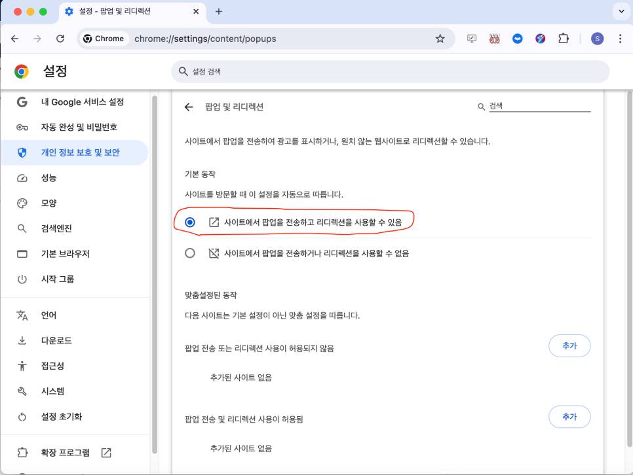
Task: Reload the page with refresh icon
Action: click(60, 39)
